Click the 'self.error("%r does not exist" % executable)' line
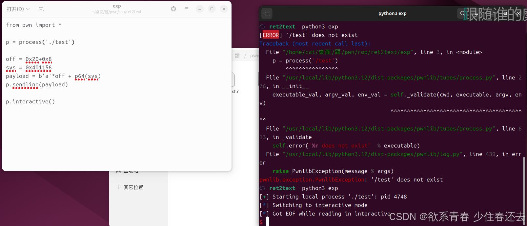This screenshot has width=527, height=226. 346,146
